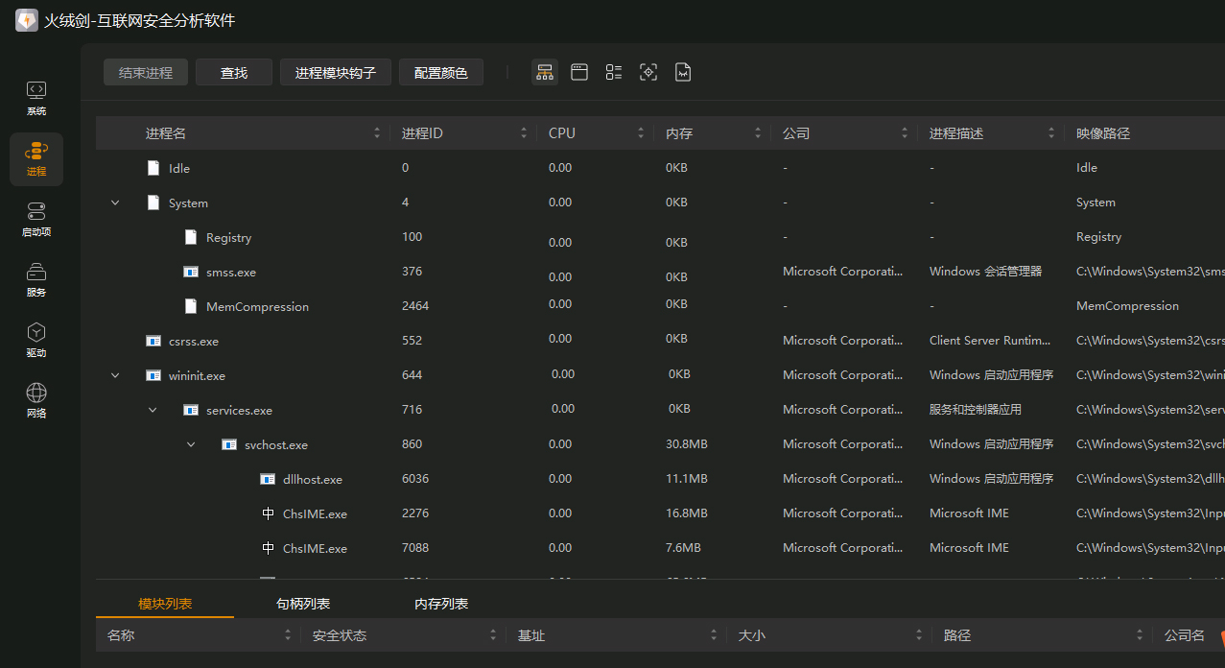Click the window view toolbar icon
1225x668 pixels.
(579, 72)
